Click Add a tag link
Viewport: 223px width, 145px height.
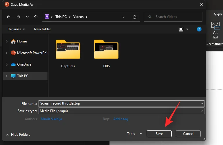(x=120, y=119)
